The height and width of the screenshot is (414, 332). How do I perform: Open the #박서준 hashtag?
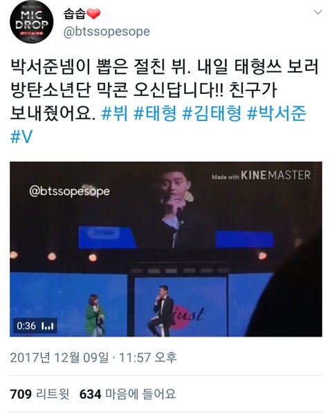(277, 113)
